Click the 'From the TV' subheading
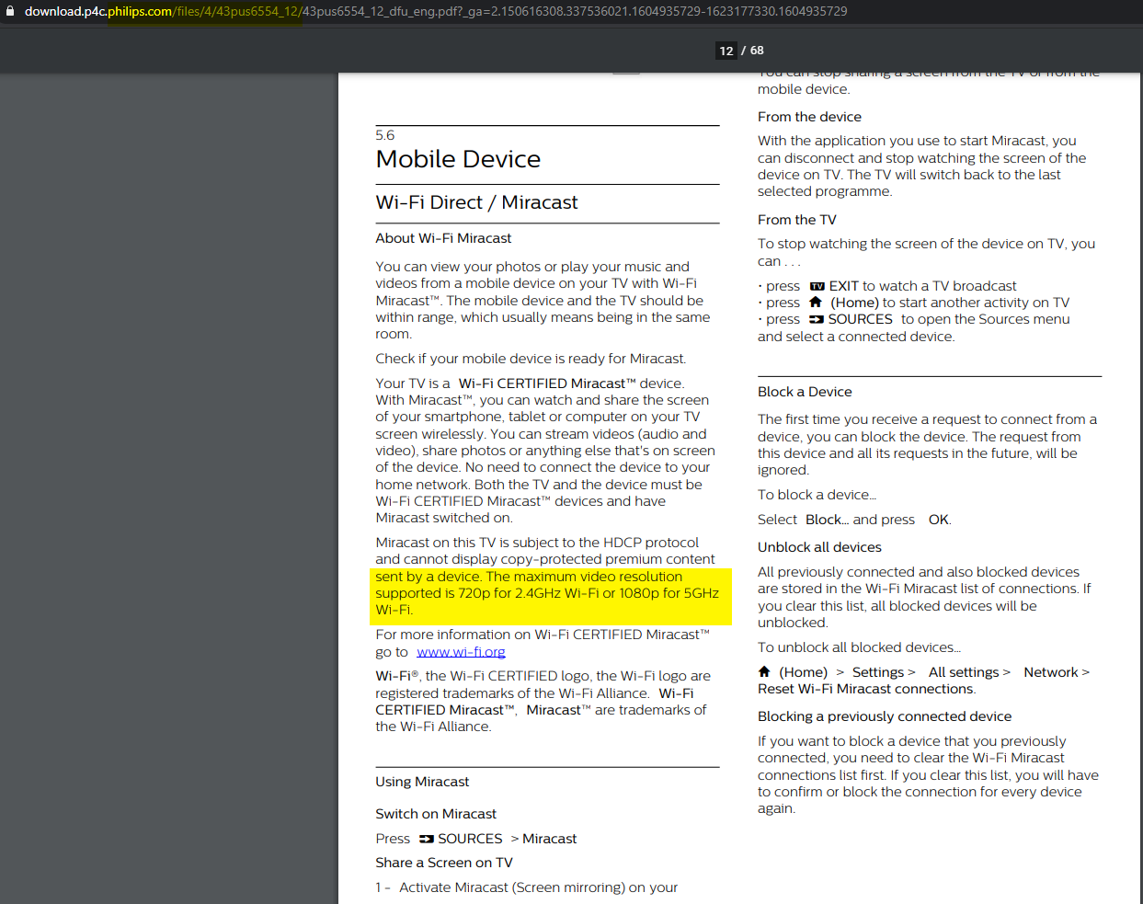This screenshot has height=904, width=1143. tap(797, 220)
